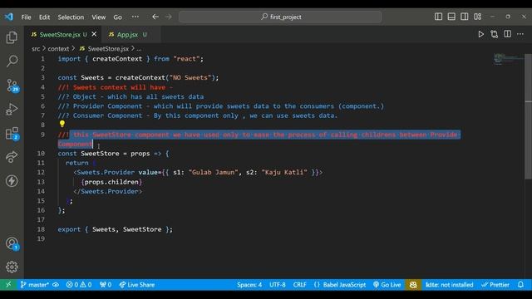
Task: Click kite: not installed status item
Action: tap(449, 285)
